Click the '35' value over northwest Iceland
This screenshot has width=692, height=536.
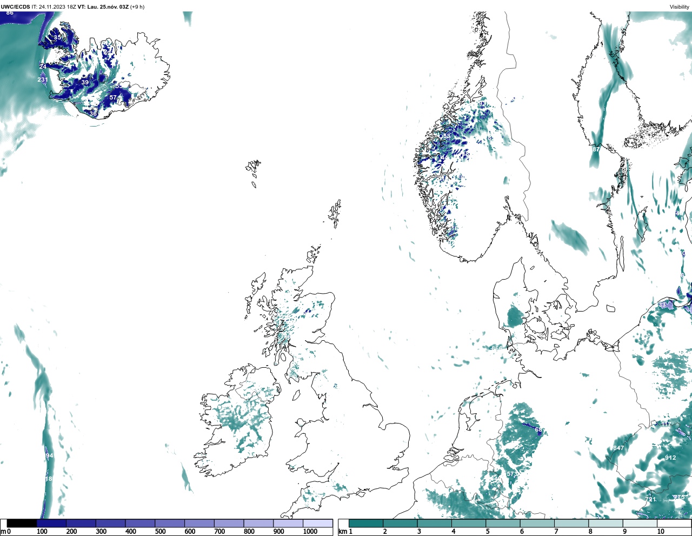pos(58,37)
